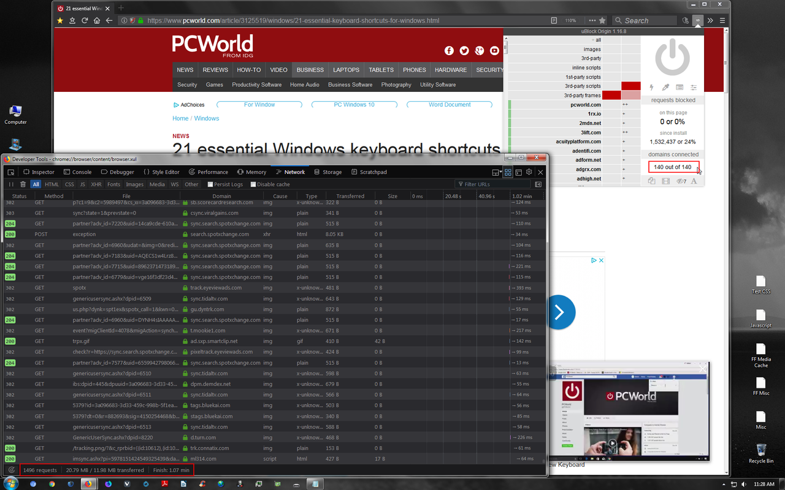The image size is (785, 490).
Task: Filter network requests by XHR
Action: 96,184
